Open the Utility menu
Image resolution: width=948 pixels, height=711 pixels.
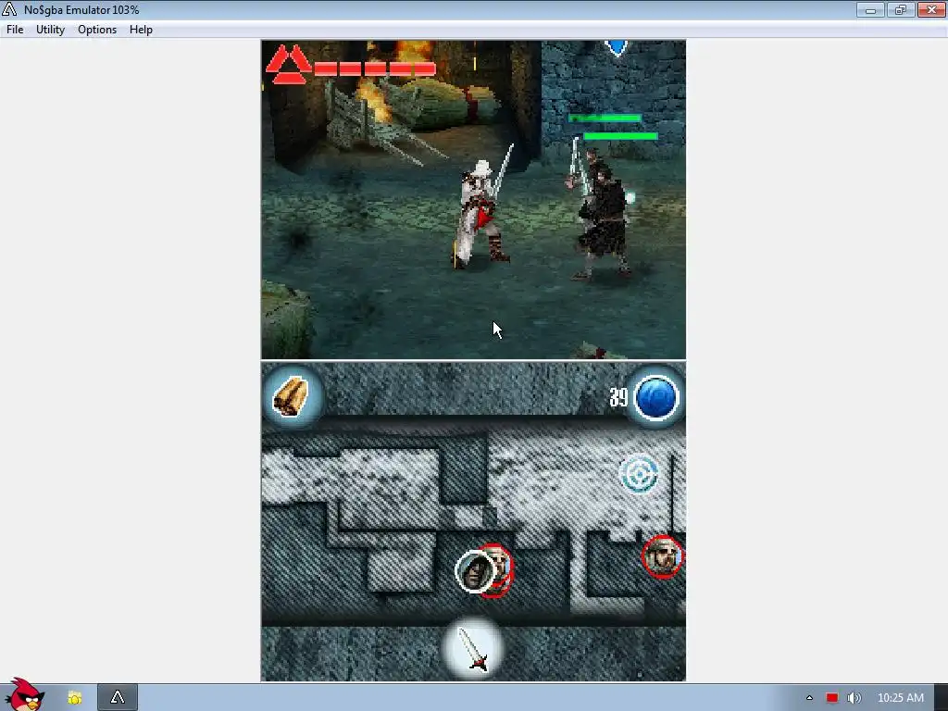50,30
